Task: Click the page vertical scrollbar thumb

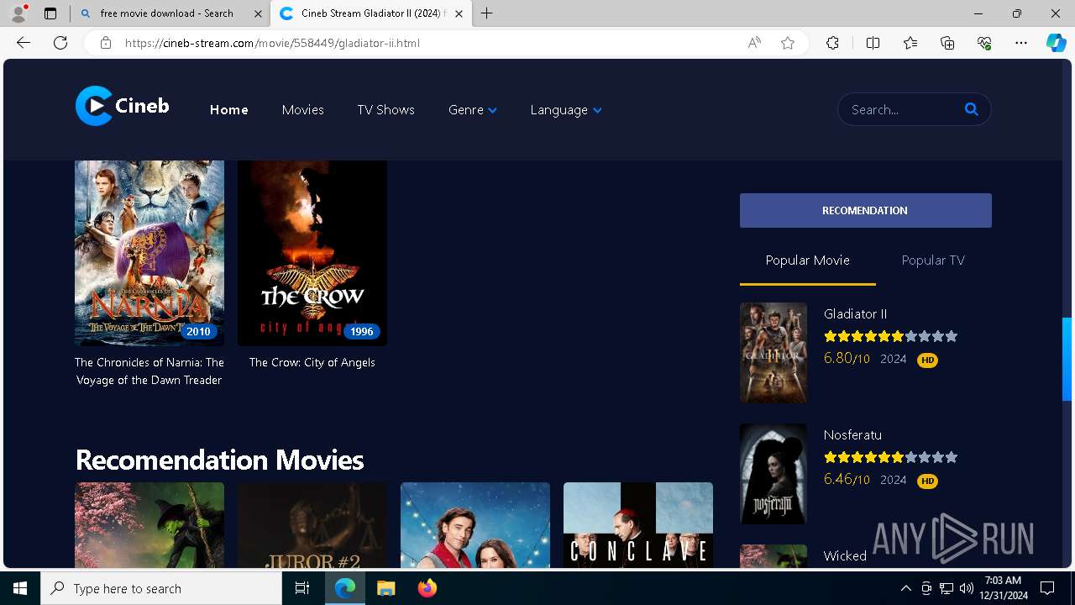Action: pyautogui.click(x=1067, y=360)
